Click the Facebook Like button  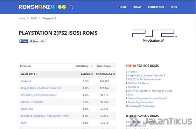pyautogui.click(x=24, y=41)
